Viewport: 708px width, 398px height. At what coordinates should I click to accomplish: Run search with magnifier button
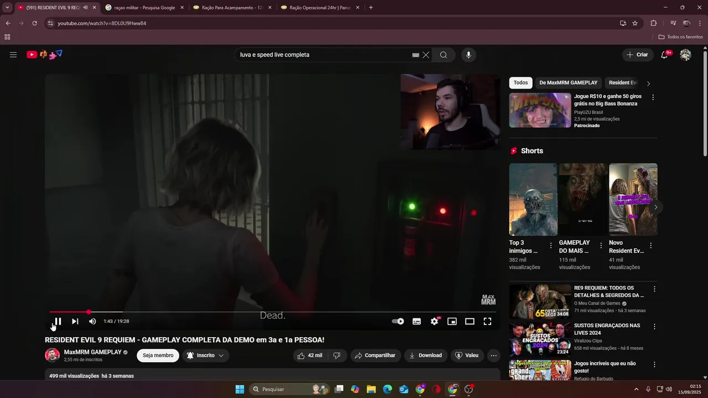444,55
